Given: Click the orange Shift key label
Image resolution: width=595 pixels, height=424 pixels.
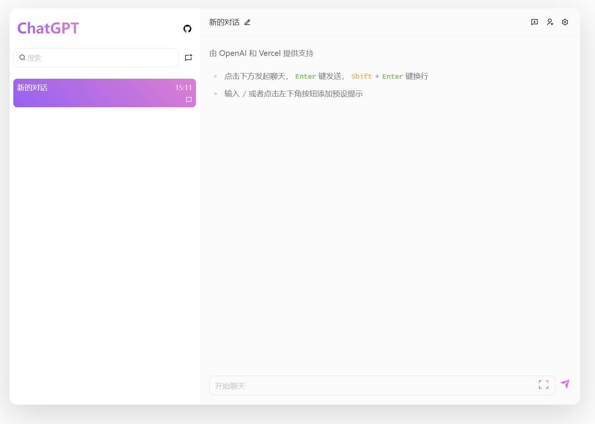Looking at the screenshot, I should pos(361,76).
